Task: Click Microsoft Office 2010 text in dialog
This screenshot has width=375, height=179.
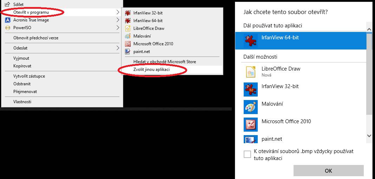Action: pos(286,121)
